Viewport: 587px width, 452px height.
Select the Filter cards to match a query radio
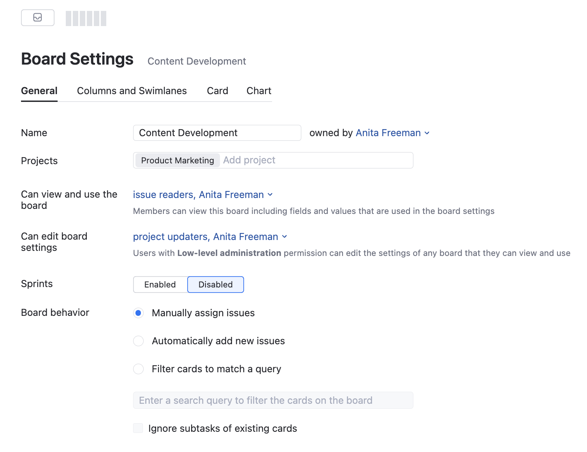pos(138,369)
